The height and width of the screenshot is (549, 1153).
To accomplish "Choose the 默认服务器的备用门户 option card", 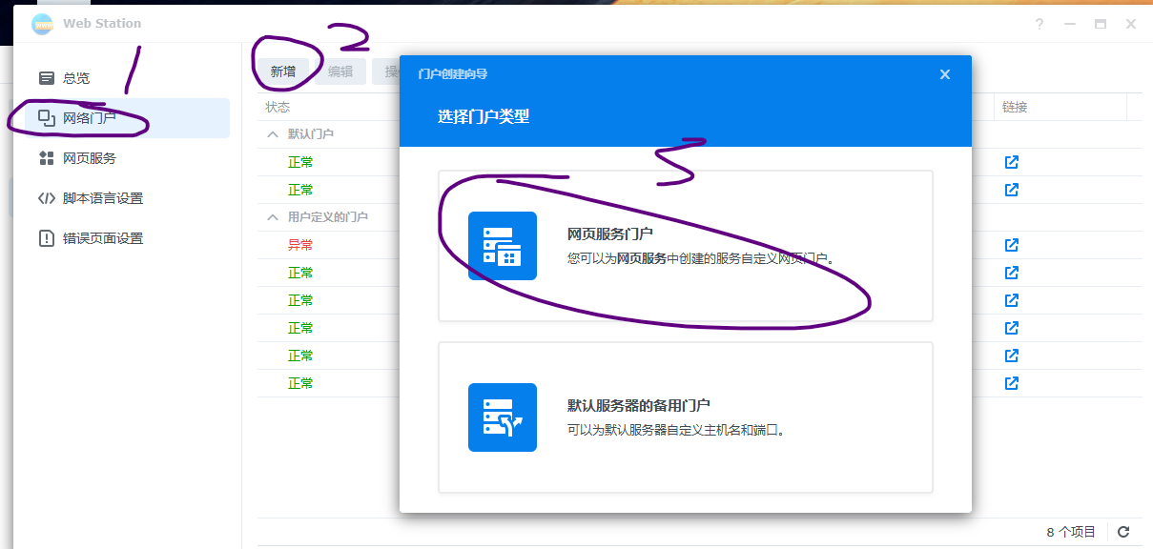I will (x=686, y=417).
